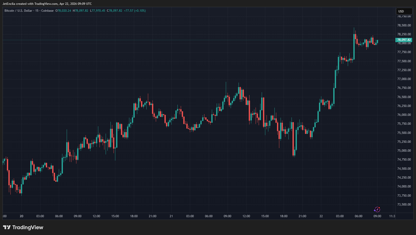Click the TradingView logo icon
This screenshot has height=235, width=416.
coord(7,227)
